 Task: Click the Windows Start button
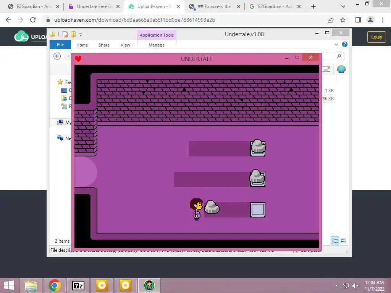9,285
